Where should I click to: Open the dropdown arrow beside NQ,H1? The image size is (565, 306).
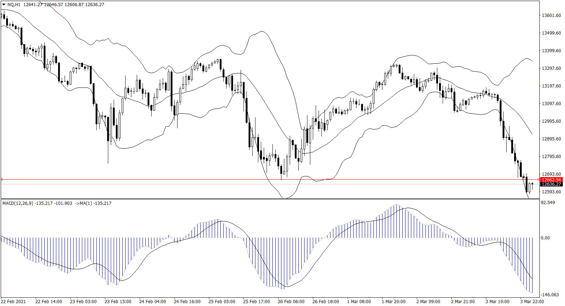tap(4, 5)
